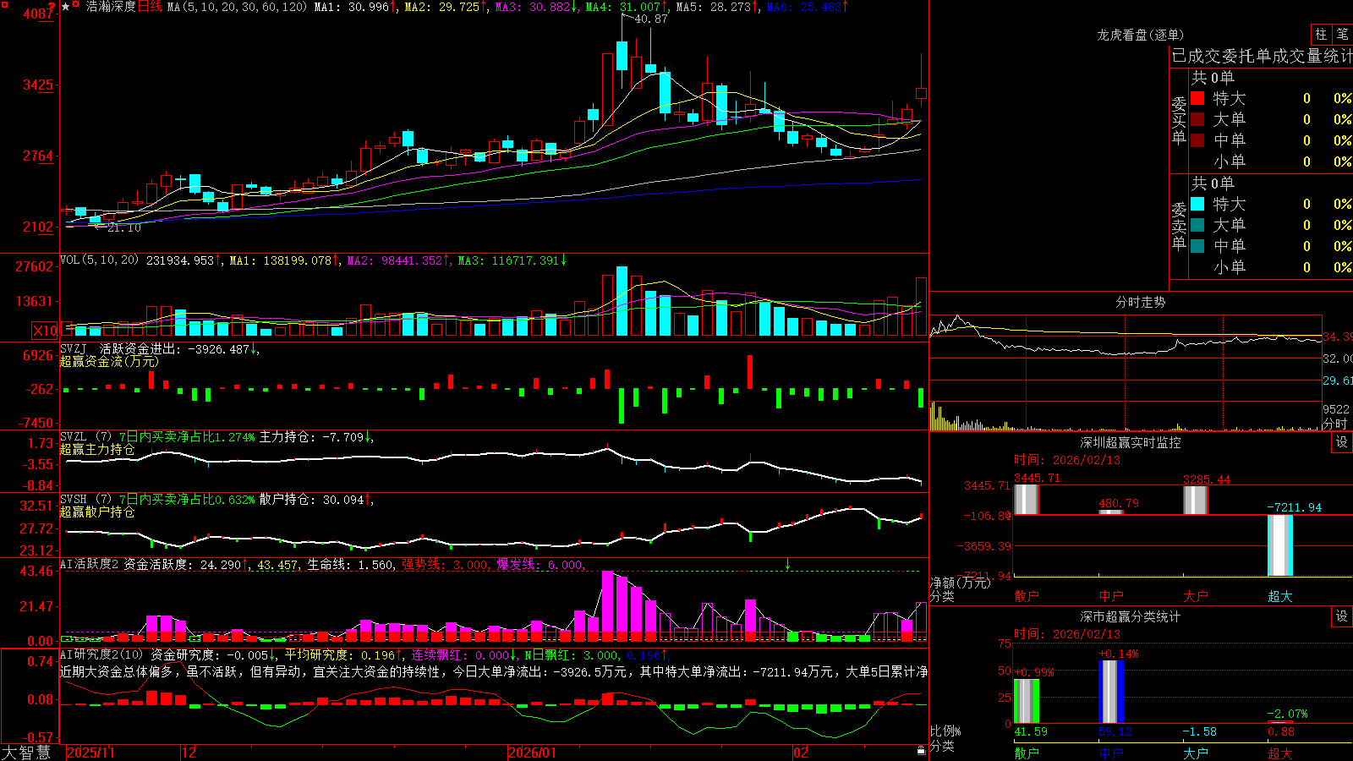The height and width of the screenshot is (761, 1353).
Task: Click the 柱 (bar) view button
Action: pos(1321,35)
